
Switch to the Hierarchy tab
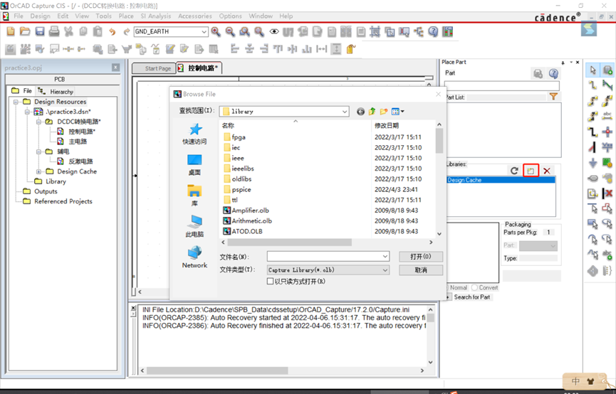(x=56, y=92)
